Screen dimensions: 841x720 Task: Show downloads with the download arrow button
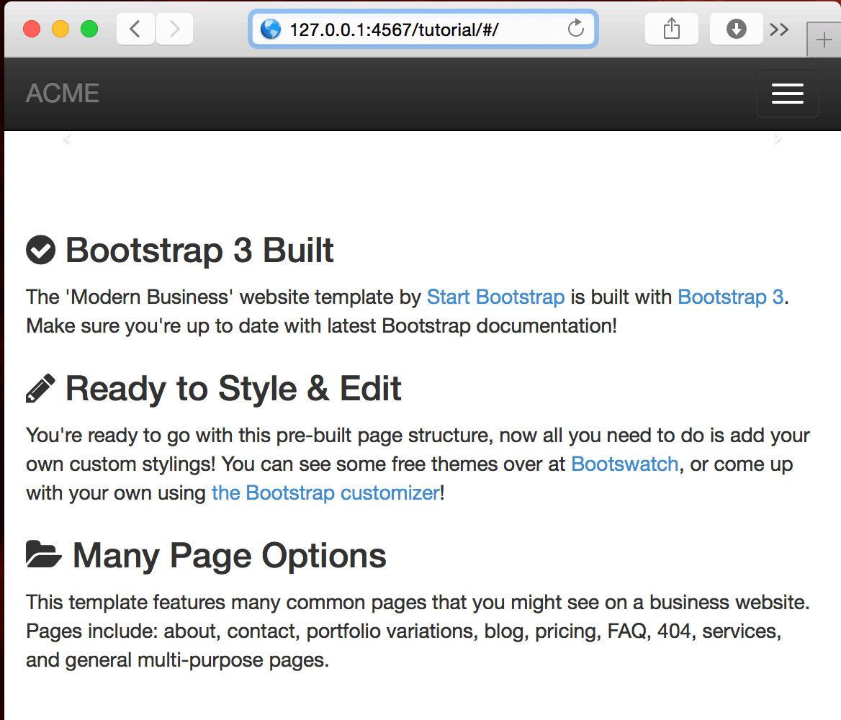click(737, 29)
